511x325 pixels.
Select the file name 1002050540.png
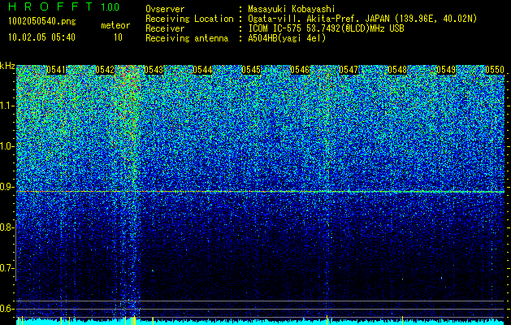tap(42, 22)
